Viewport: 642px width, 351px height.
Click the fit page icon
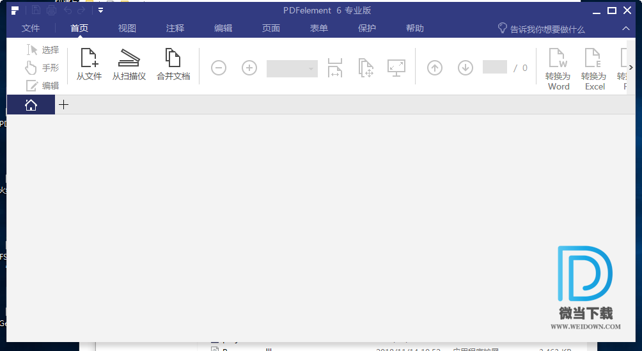(366, 68)
